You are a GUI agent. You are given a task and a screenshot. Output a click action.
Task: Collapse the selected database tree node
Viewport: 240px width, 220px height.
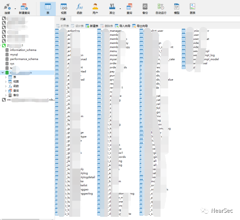click(x=2, y=72)
